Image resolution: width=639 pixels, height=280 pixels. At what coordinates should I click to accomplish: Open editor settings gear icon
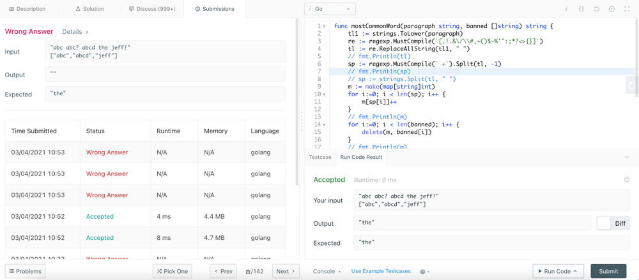pos(612,9)
